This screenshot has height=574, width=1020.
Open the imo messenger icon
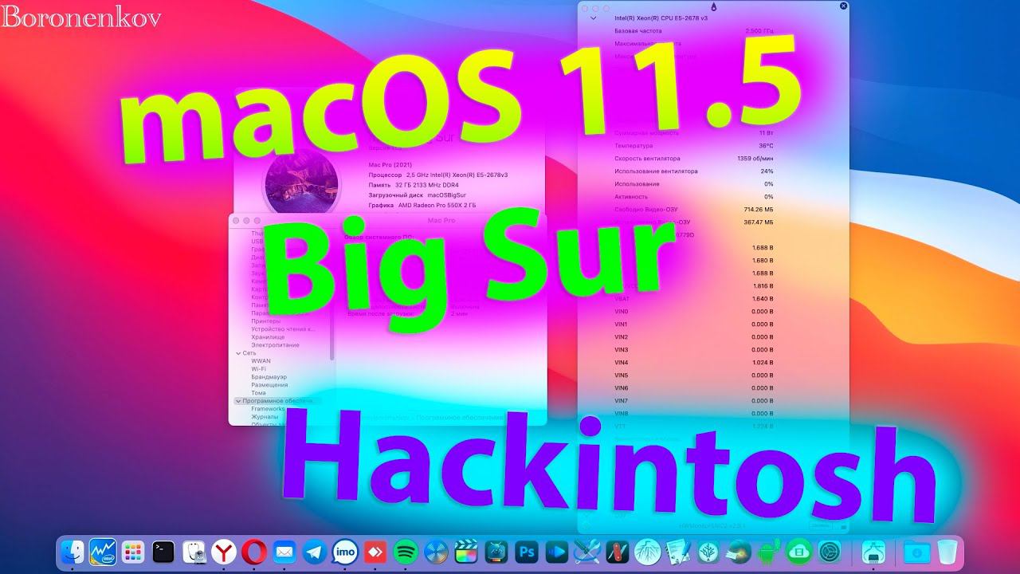tap(345, 552)
